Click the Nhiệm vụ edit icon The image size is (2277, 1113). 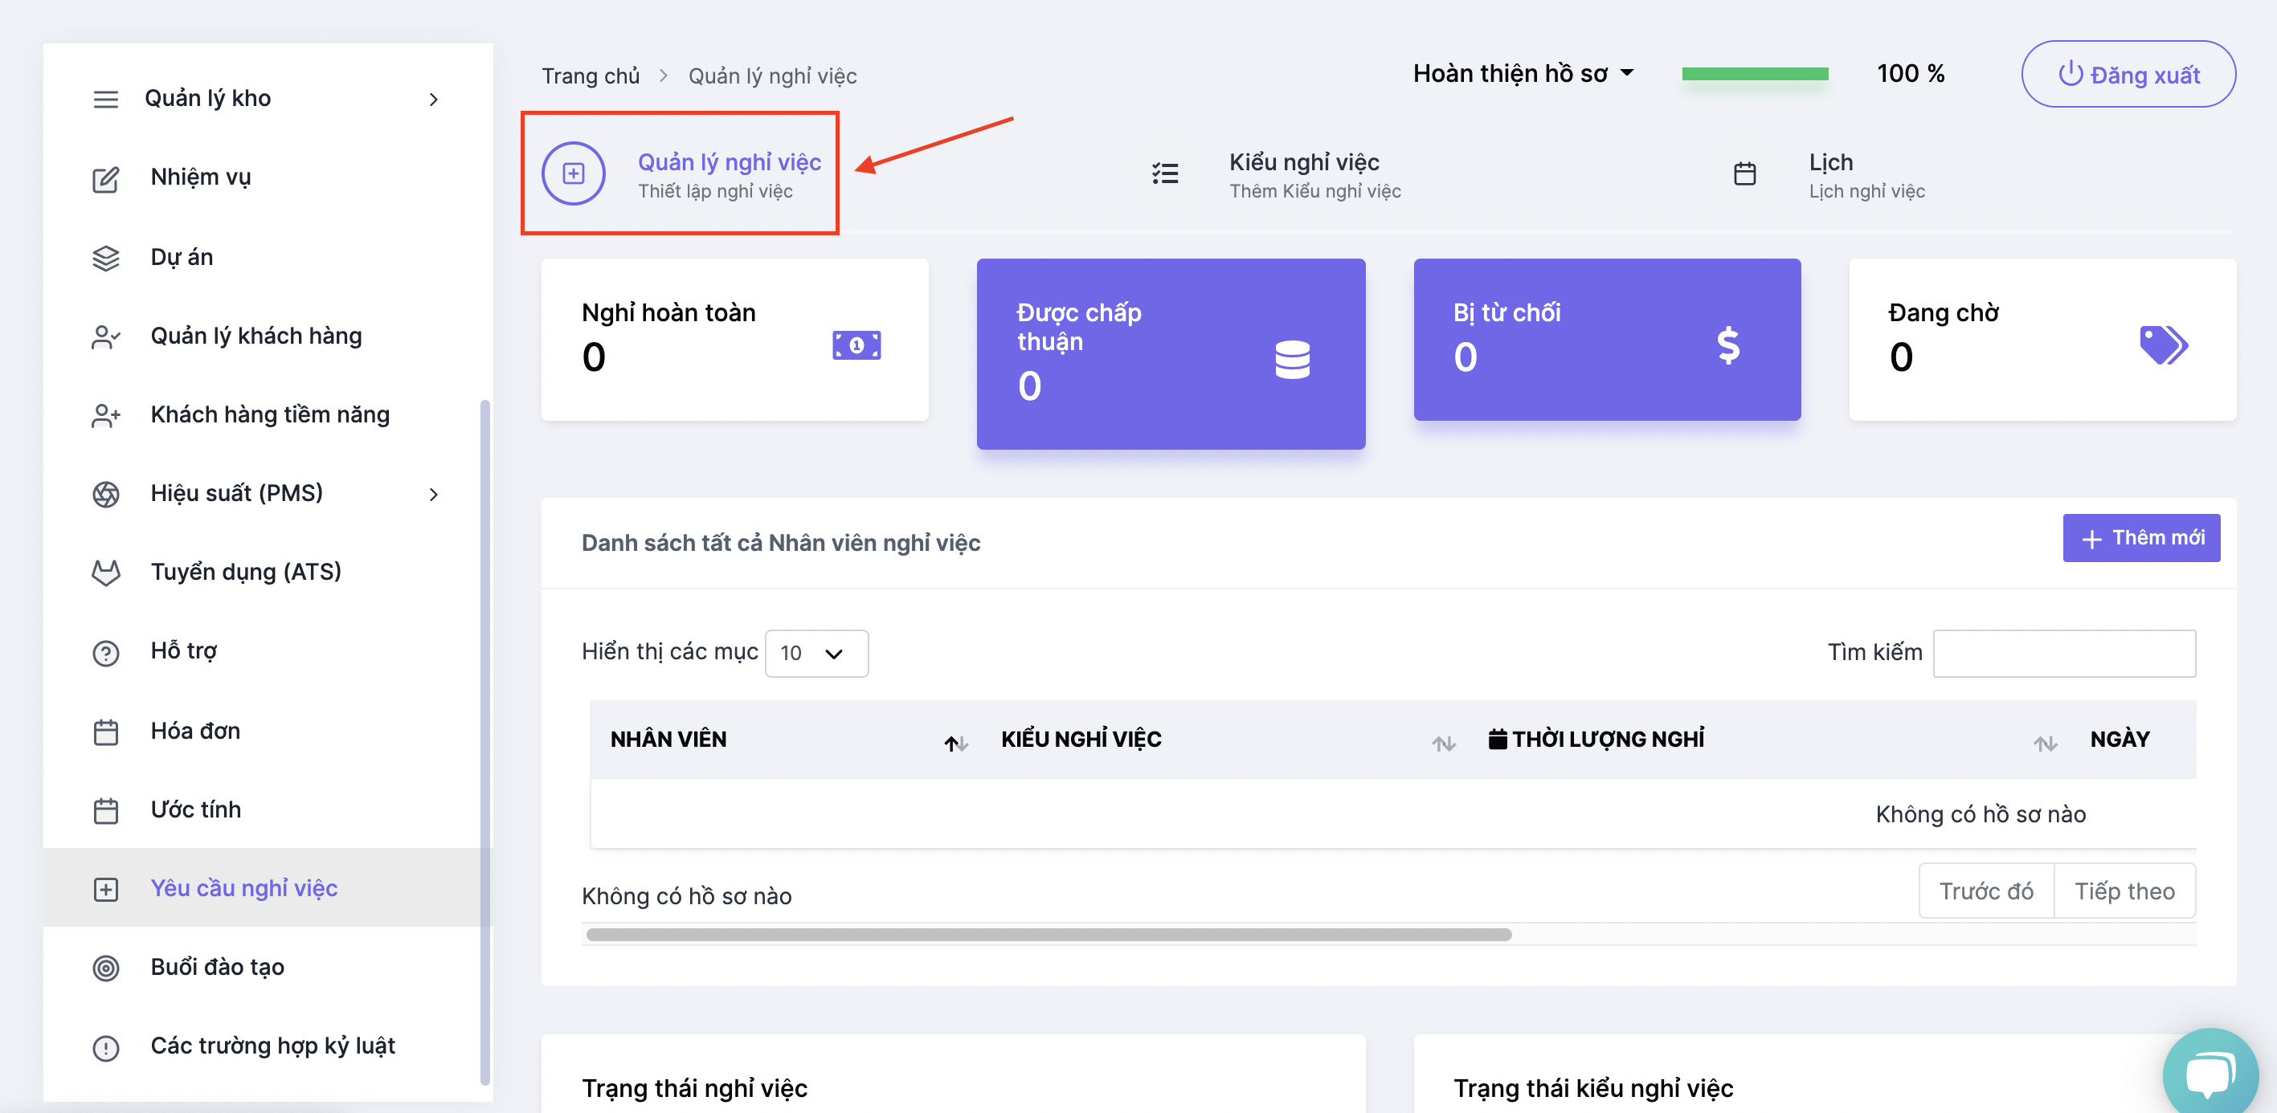pos(105,179)
